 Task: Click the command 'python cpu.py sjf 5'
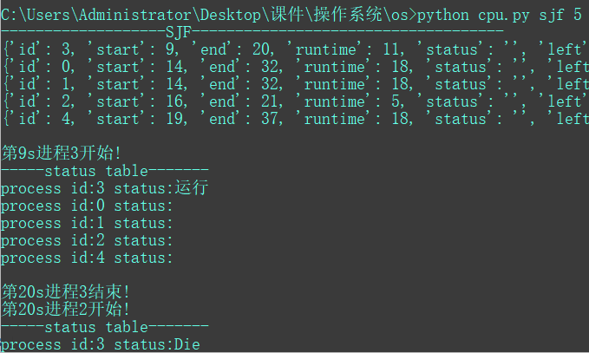coord(500,16)
